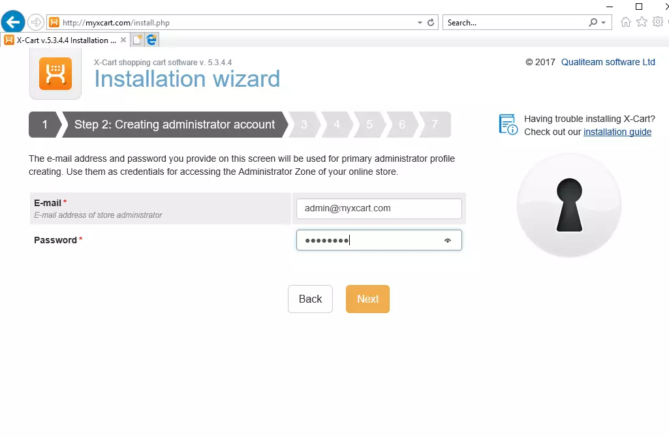Viewport: 669px width, 437px height.
Task: Click the 'E-mail' field label
Action: pyautogui.click(x=48, y=203)
